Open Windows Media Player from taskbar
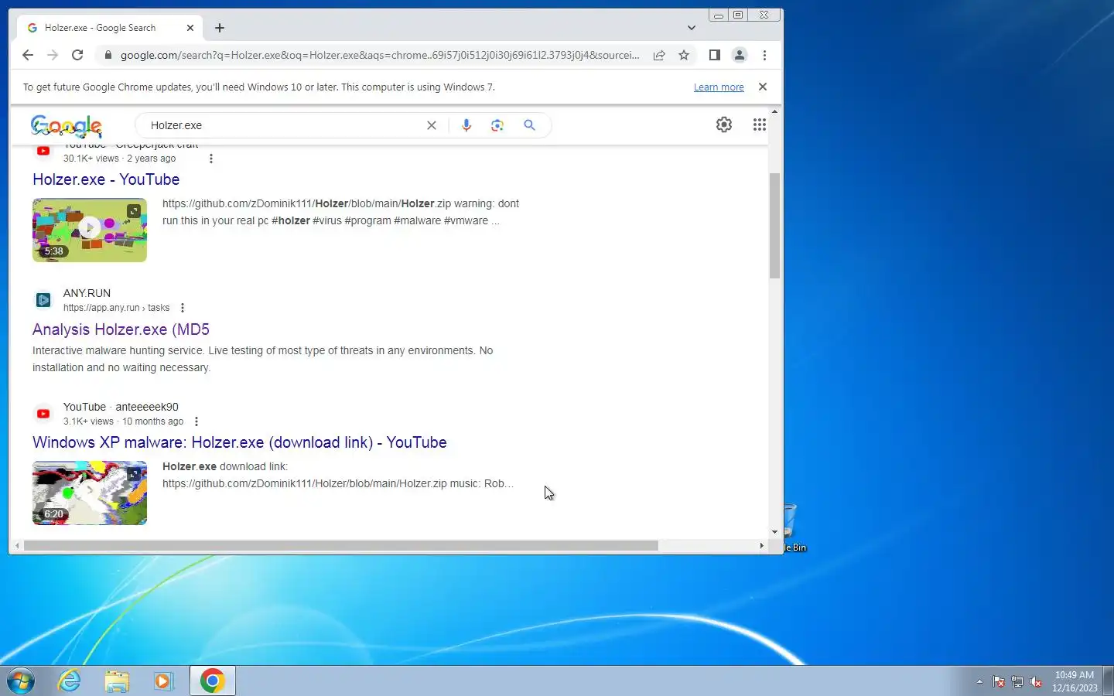 (x=164, y=681)
